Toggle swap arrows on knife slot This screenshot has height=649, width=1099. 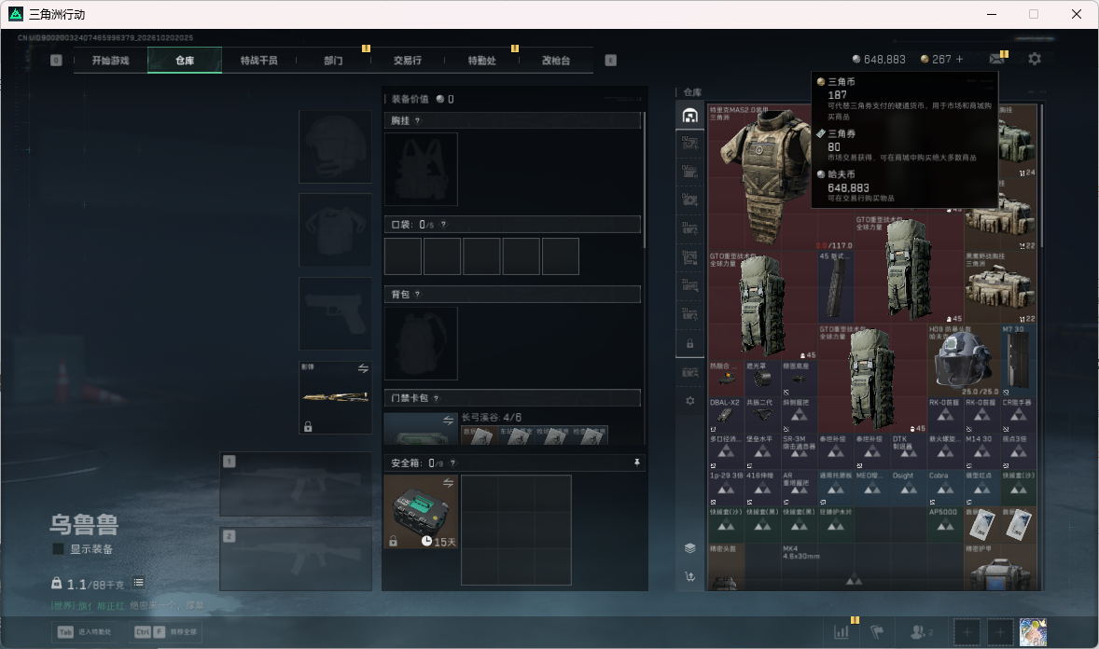(363, 368)
